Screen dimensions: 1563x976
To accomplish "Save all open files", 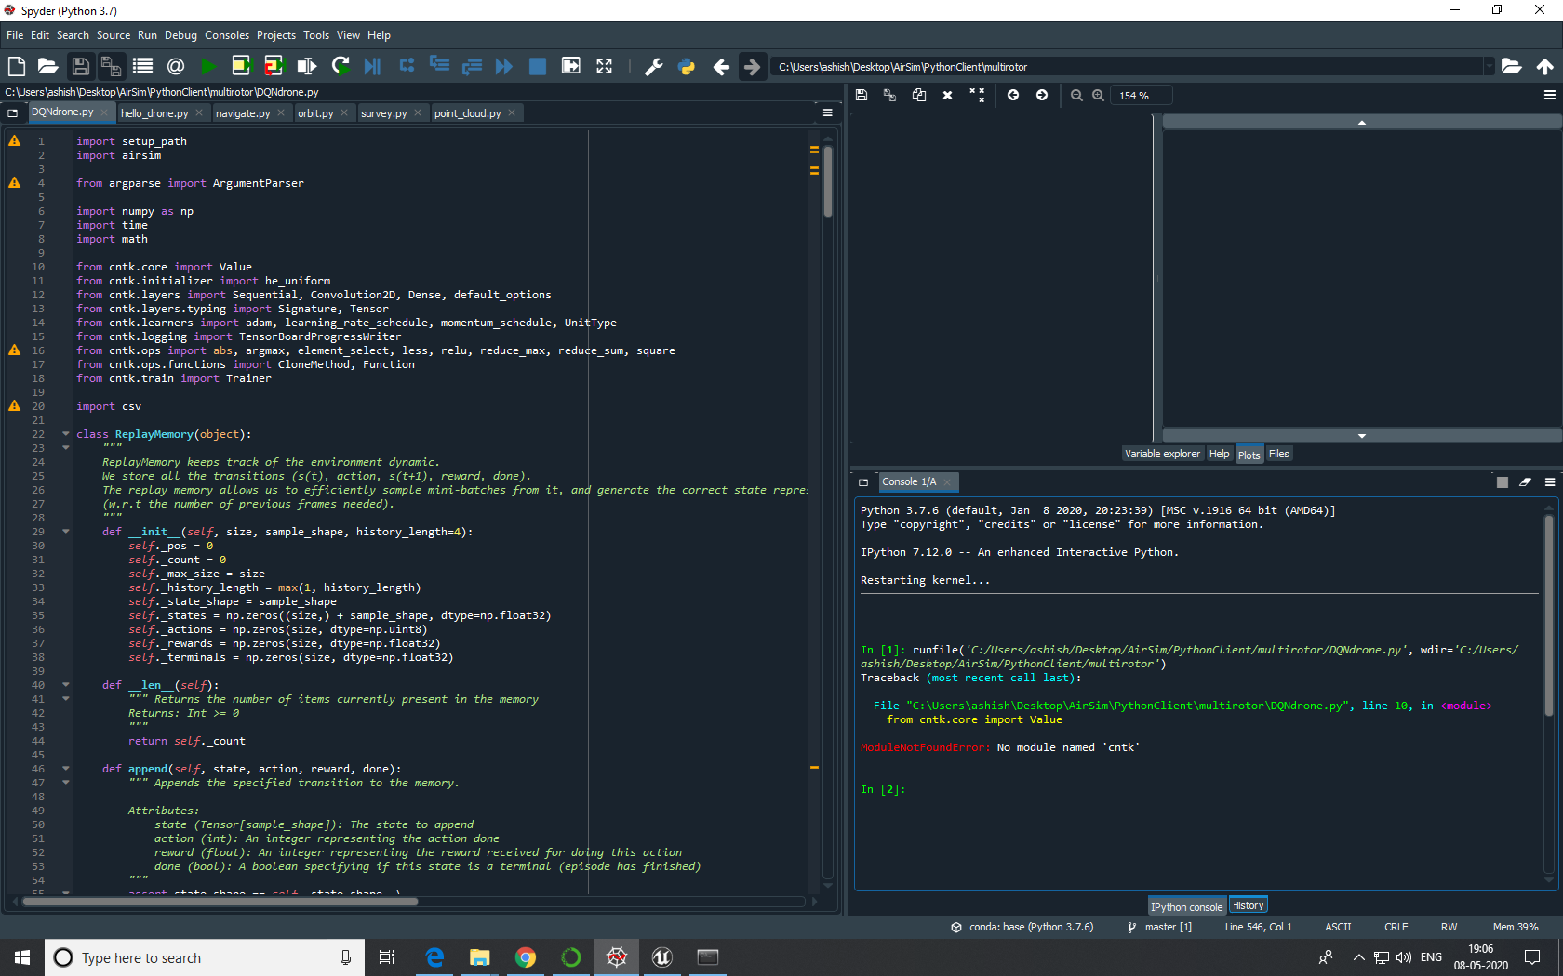I will coord(111,66).
